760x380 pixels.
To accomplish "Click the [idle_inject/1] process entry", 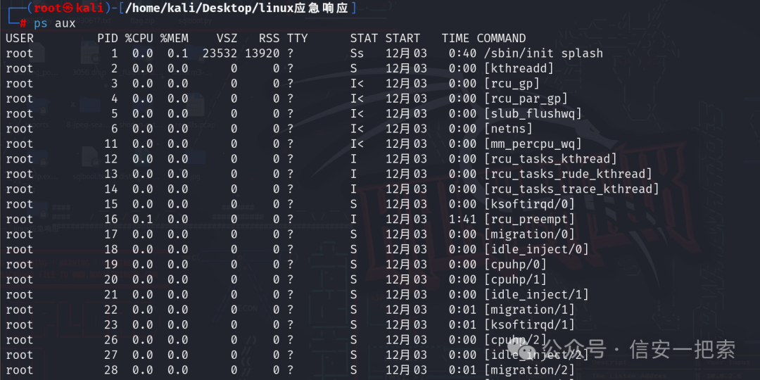I will click(536, 294).
